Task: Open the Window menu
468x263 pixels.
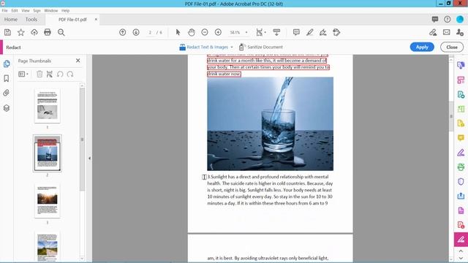Action: coord(51,10)
